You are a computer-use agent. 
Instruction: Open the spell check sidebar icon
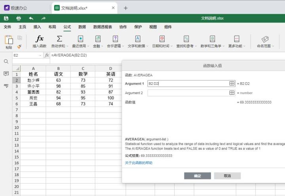coord(6,86)
